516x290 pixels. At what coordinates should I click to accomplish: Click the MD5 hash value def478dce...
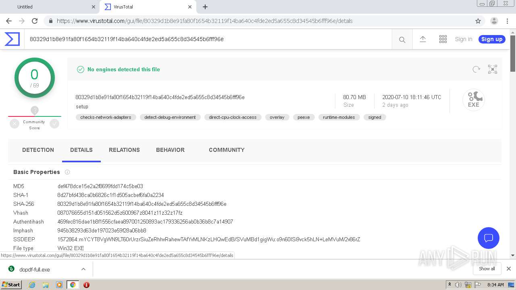(100, 186)
